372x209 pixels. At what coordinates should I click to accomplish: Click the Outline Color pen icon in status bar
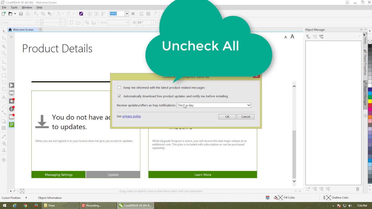[x=324, y=198]
